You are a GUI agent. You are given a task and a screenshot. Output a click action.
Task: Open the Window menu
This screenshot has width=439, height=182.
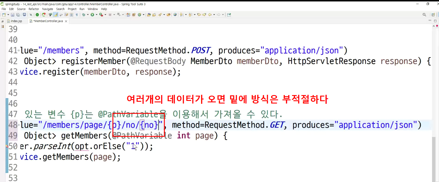pos(93,9)
